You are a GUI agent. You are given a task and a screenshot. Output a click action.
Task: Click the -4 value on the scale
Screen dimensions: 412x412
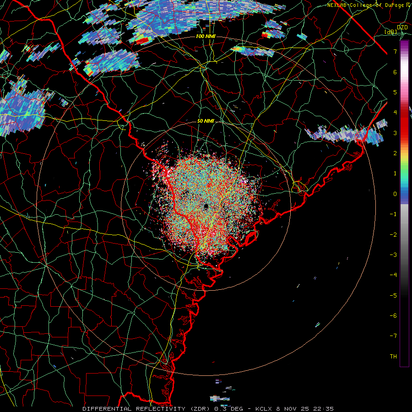tap(393, 275)
